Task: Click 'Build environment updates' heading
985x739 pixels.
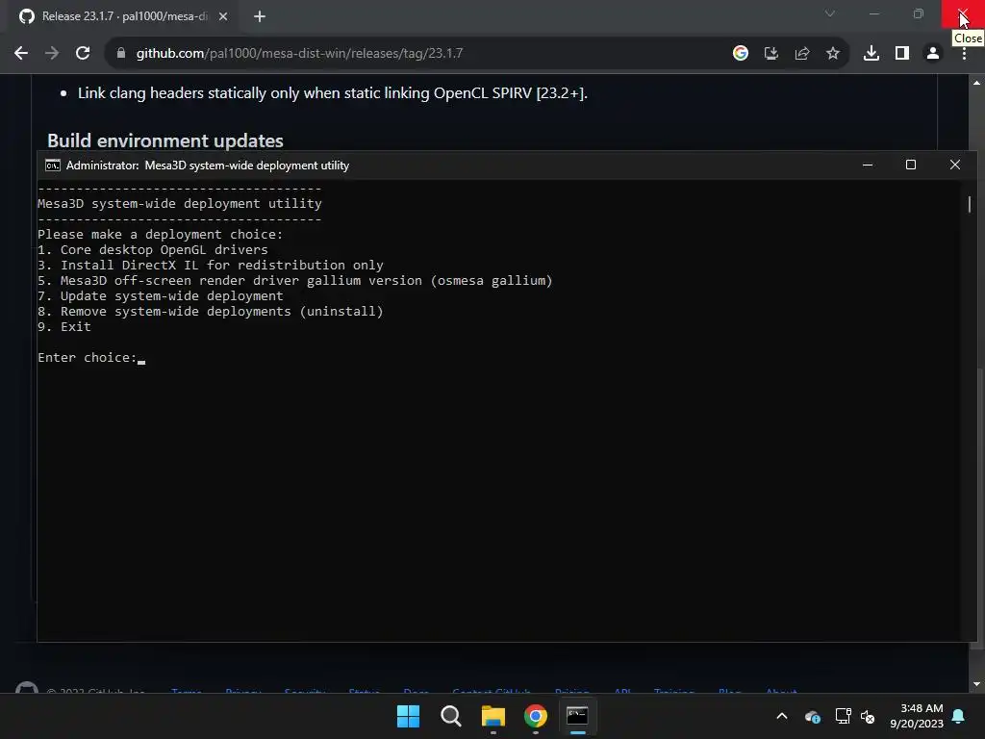Action: [165, 140]
